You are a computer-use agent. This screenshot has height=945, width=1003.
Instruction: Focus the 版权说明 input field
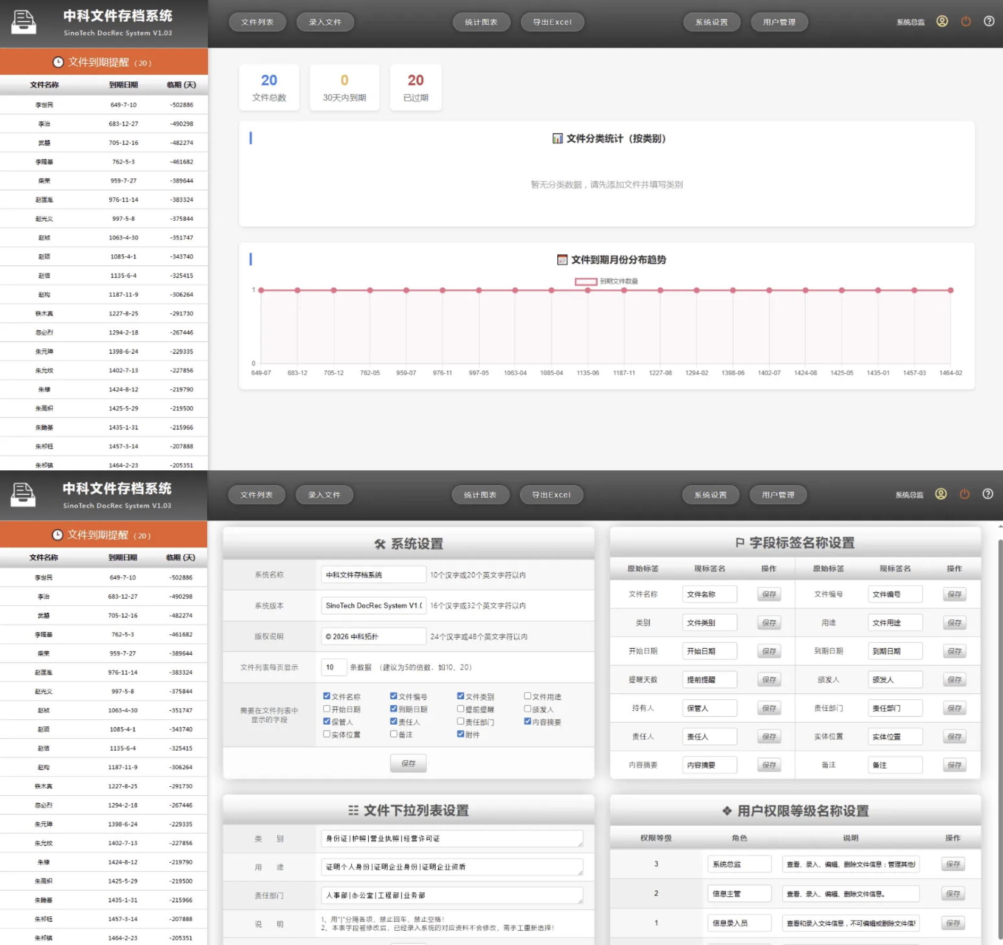pyautogui.click(x=373, y=637)
